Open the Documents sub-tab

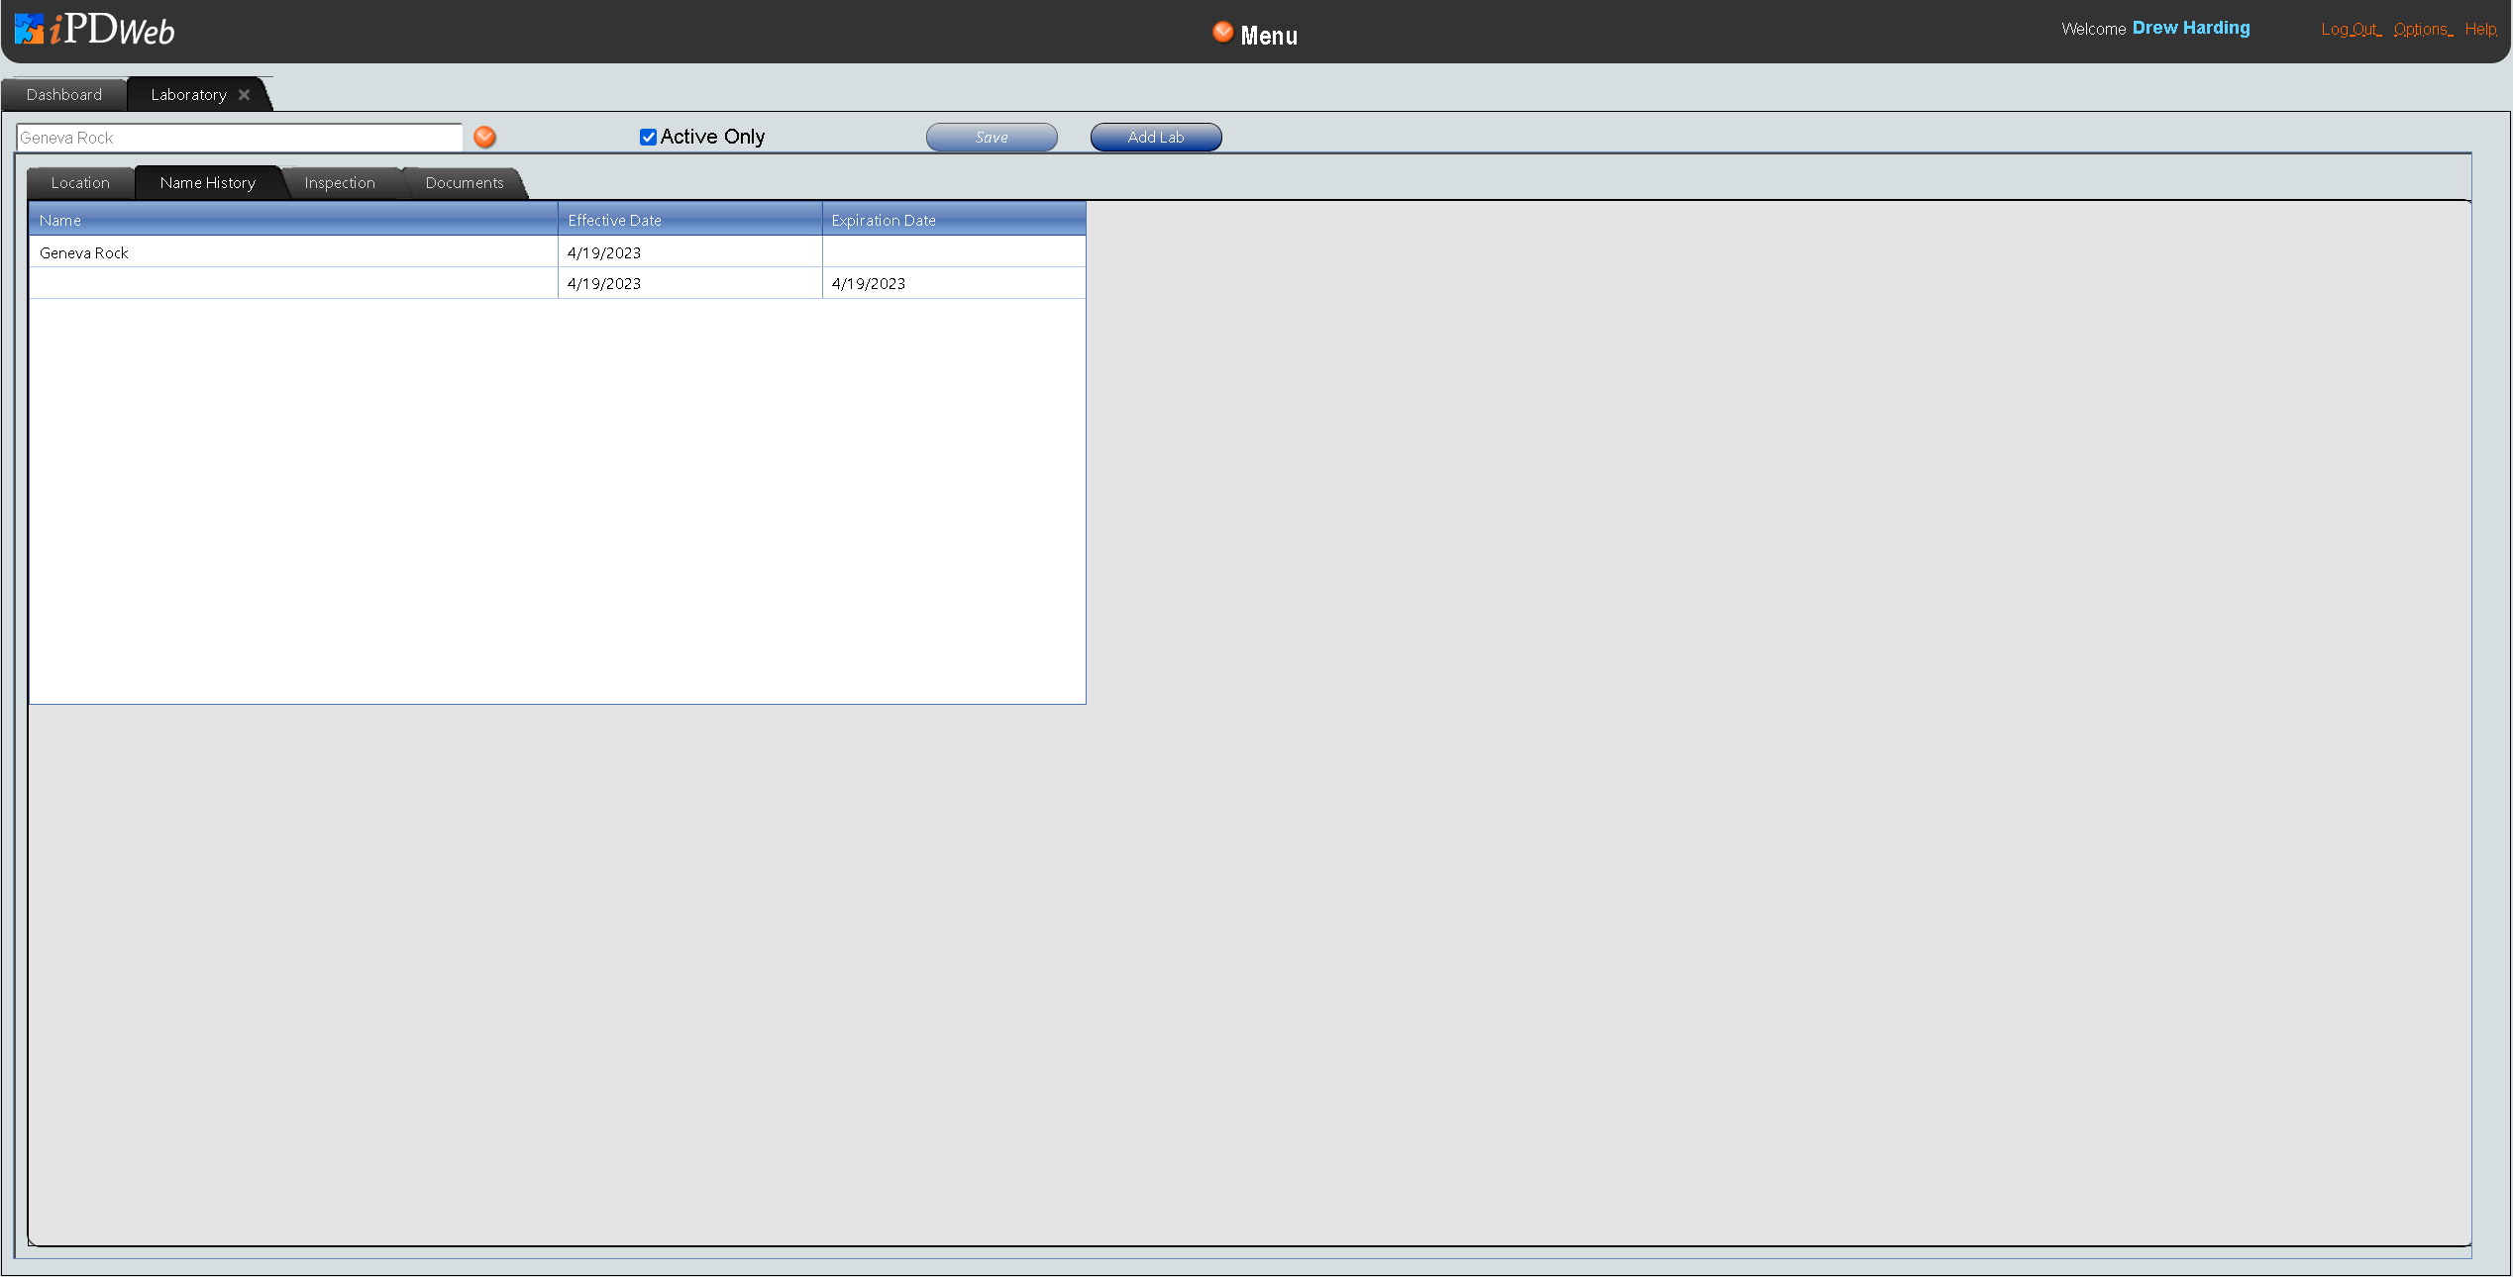pyautogui.click(x=464, y=183)
